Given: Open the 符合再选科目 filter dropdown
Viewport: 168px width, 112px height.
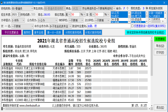Looking at the screenshot, I should 99,8.
